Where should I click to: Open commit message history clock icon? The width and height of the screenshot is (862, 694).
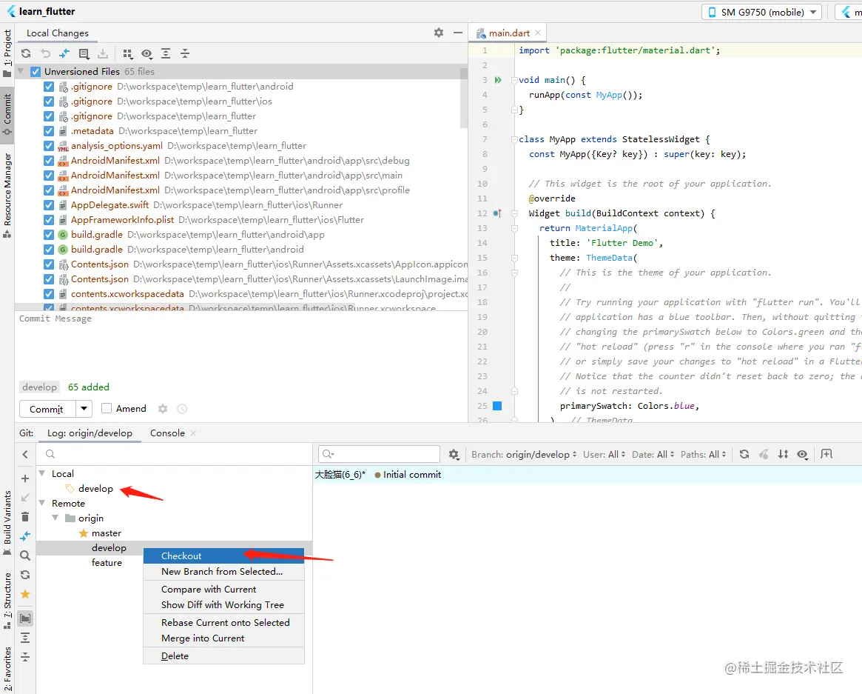182,408
